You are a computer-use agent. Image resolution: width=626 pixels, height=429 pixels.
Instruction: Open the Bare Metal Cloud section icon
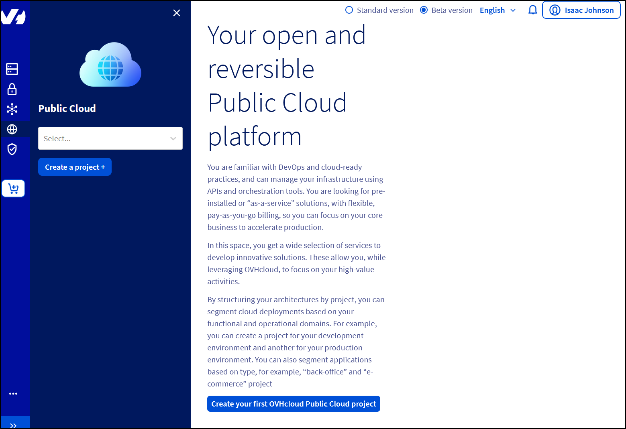[x=12, y=69]
